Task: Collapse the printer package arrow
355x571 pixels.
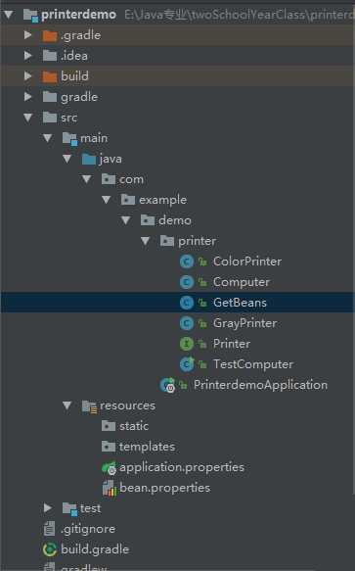Action: (x=145, y=241)
